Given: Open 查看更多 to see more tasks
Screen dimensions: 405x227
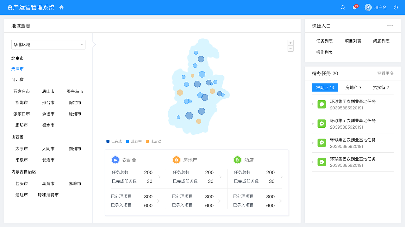Looking at the screenshot, I should 385,73.
